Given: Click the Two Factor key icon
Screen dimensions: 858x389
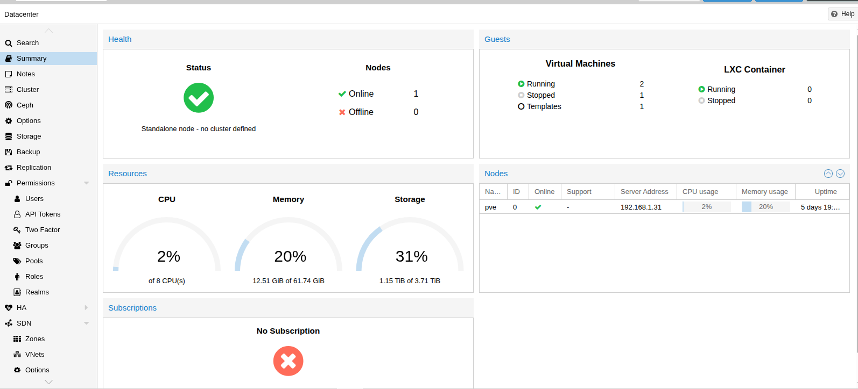Looking at the screenshot, I should point(17,230).
